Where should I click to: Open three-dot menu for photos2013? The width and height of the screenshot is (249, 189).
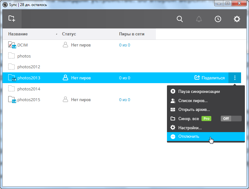point(235,78)
